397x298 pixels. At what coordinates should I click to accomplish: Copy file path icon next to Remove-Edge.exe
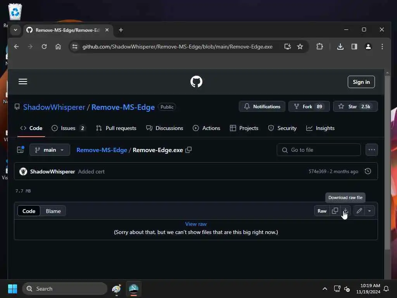tap(188, 150)
